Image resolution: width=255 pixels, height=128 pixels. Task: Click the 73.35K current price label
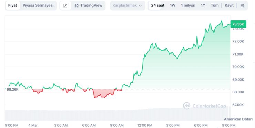point(238,24)
